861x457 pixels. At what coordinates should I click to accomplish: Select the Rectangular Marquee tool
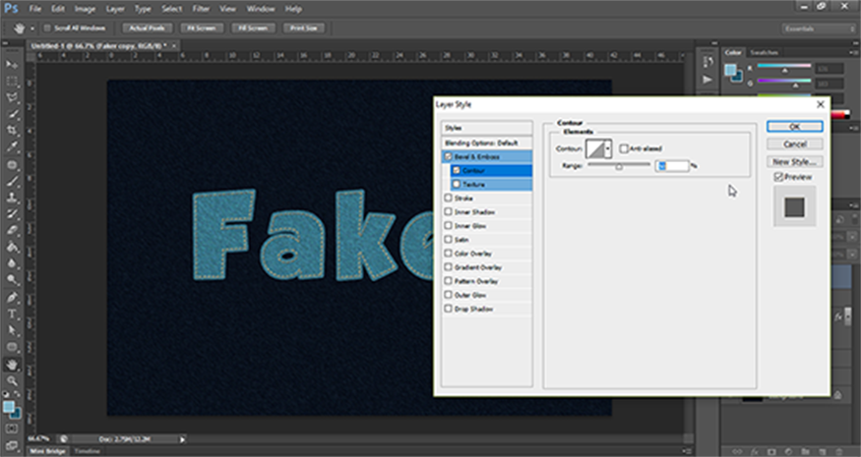coord(13,81)
